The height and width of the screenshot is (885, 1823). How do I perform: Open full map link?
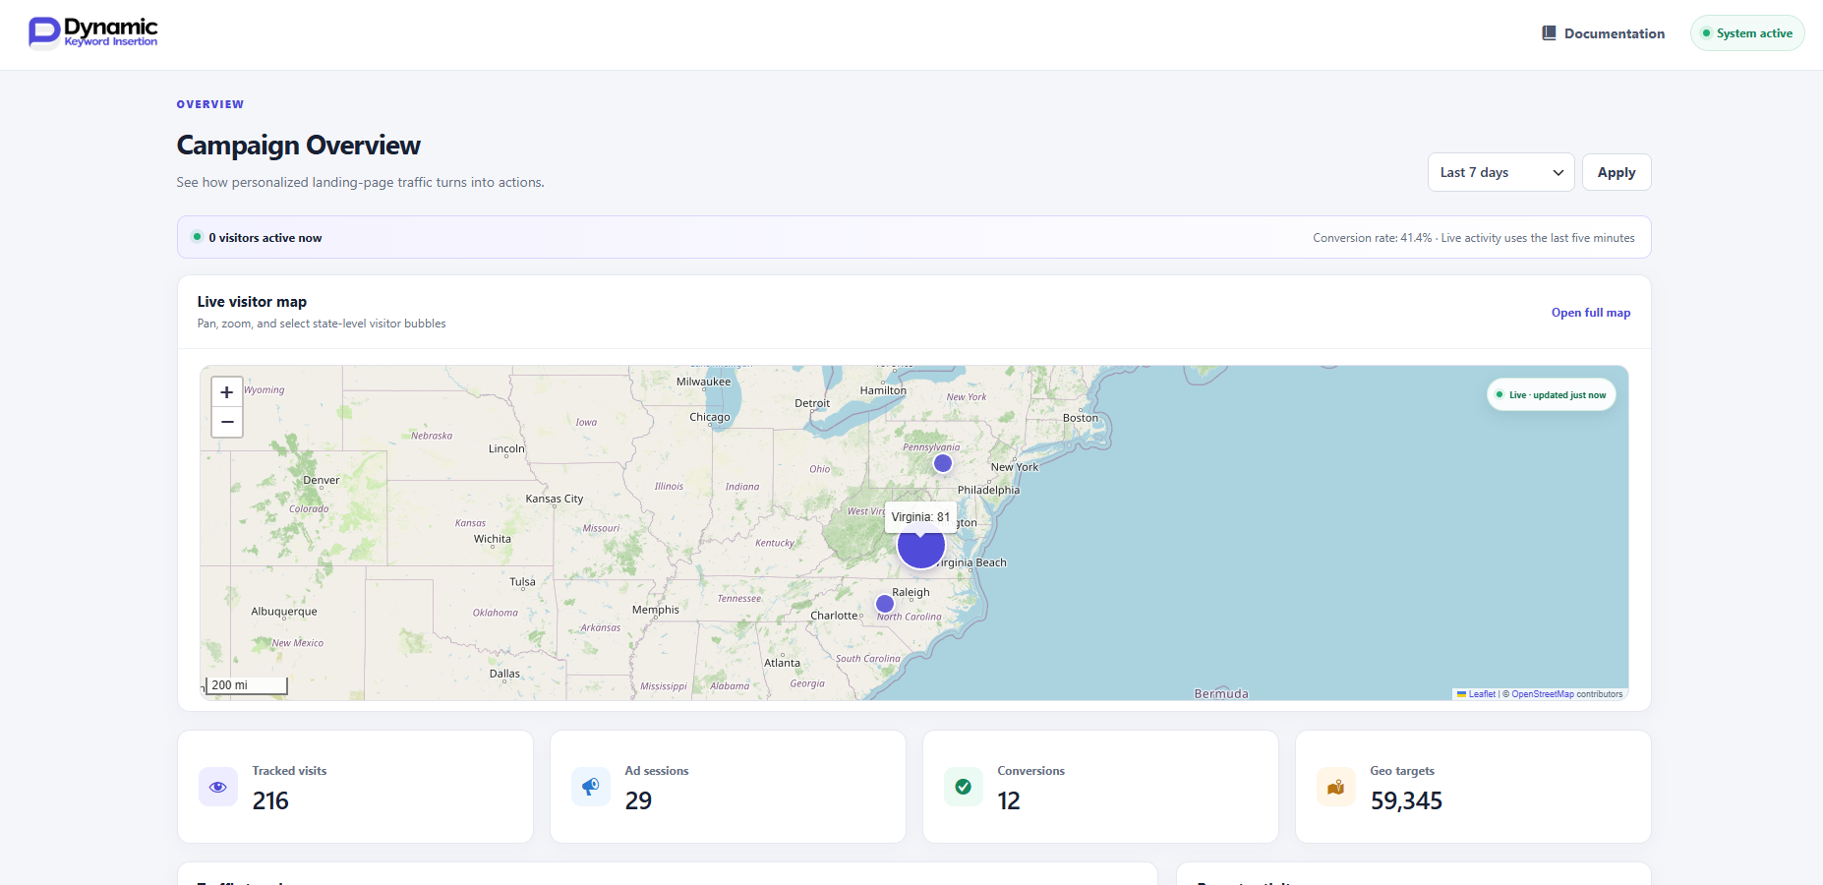pyautogui.click(x=1591, y=313)
